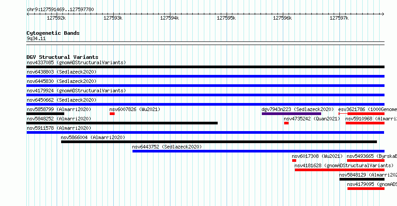397x206 pixels.
Task: Click the small red nsv4735242 bar
Action: click(286, 123)
